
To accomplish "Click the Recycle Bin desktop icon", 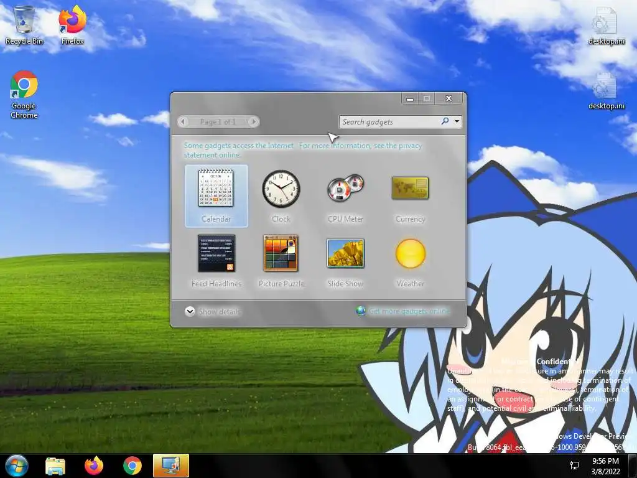I will point(24,25).
